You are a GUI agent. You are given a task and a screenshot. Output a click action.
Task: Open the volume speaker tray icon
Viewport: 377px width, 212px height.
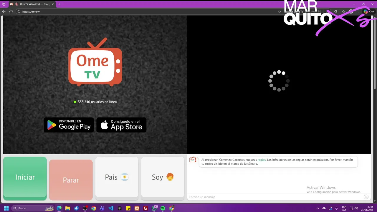[x=356, y=208]
